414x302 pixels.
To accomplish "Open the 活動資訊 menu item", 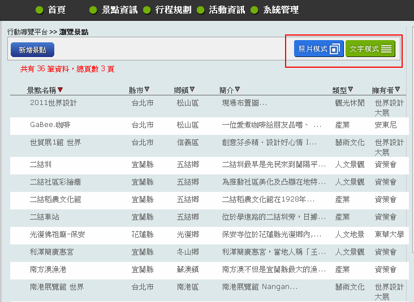I will pyautogui.click(x=227, y=10).
